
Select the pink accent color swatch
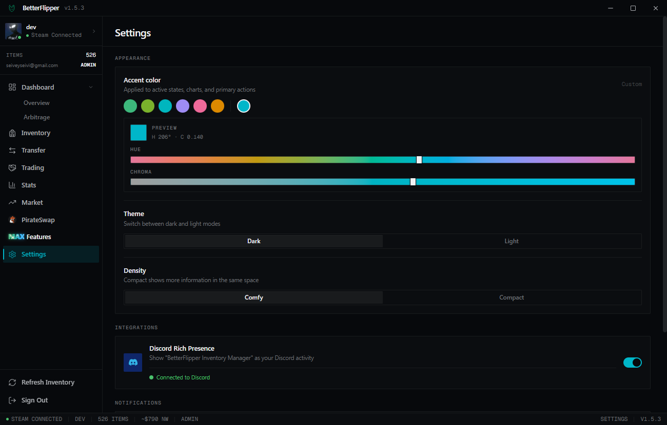pyautogui.click(x=200, y=106)
